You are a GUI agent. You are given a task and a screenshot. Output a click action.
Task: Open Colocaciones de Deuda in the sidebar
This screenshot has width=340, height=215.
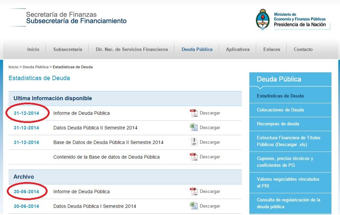tap(280, 110)
